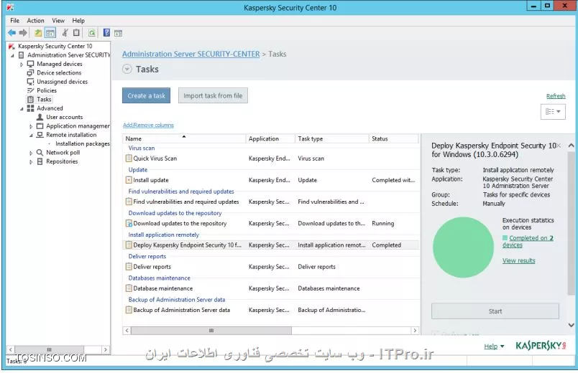
Task: Select Installation packages tree item
Action: tap(83, 143)
